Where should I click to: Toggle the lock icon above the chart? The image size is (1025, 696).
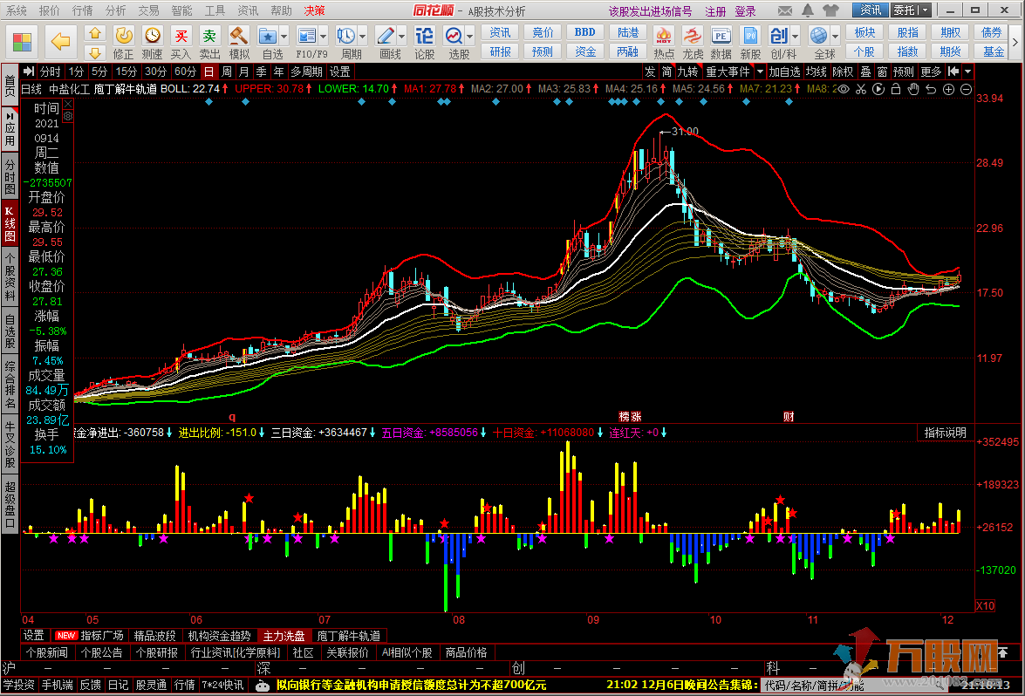(896, 89)
